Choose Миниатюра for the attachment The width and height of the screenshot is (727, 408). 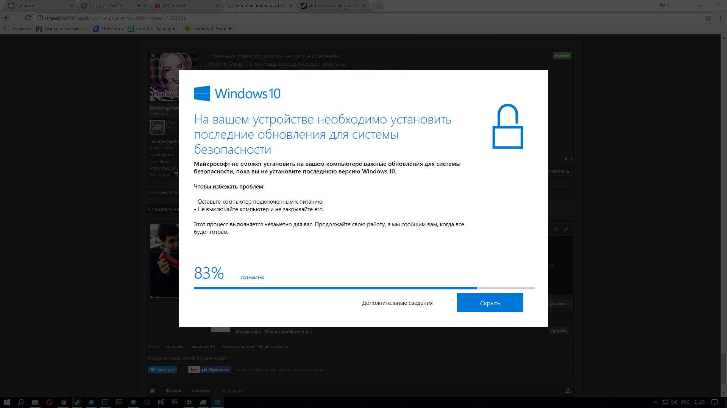(x=248, y=332)
